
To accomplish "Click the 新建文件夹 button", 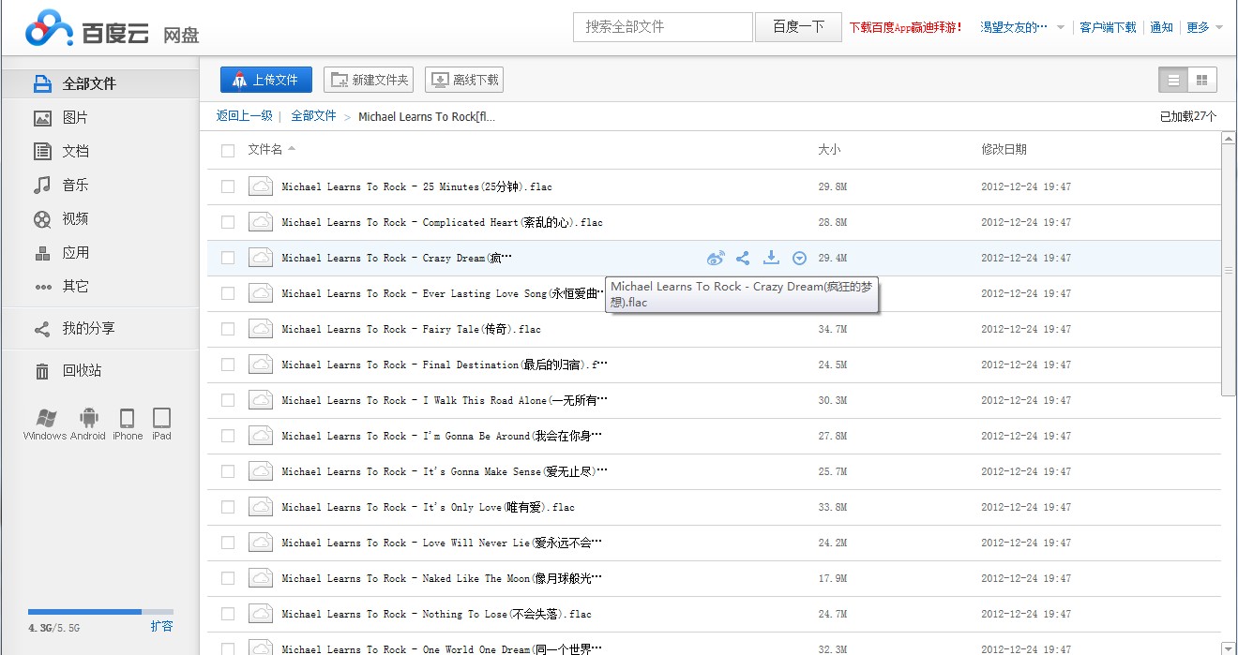I will coord(369,80).
